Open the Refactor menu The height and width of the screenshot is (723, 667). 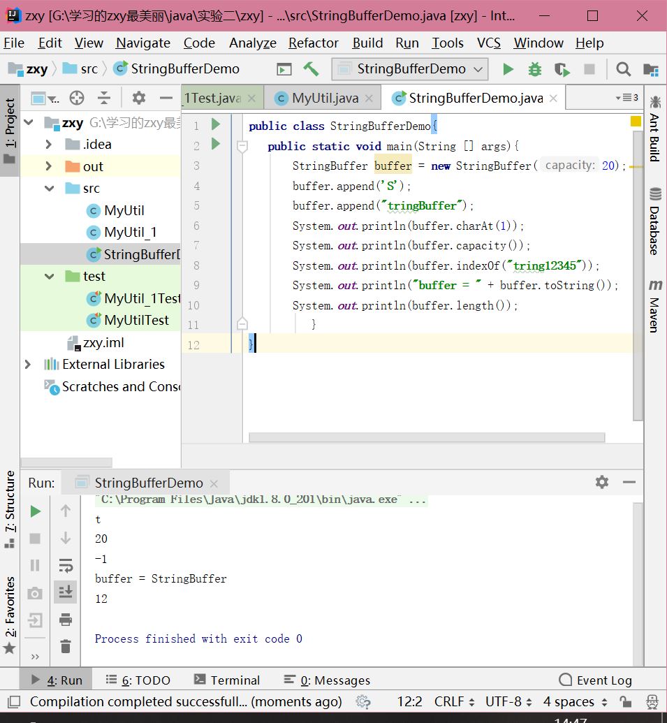[314, 43]
